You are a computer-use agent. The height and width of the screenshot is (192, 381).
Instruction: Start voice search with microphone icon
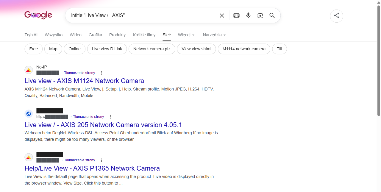[248, 15]
